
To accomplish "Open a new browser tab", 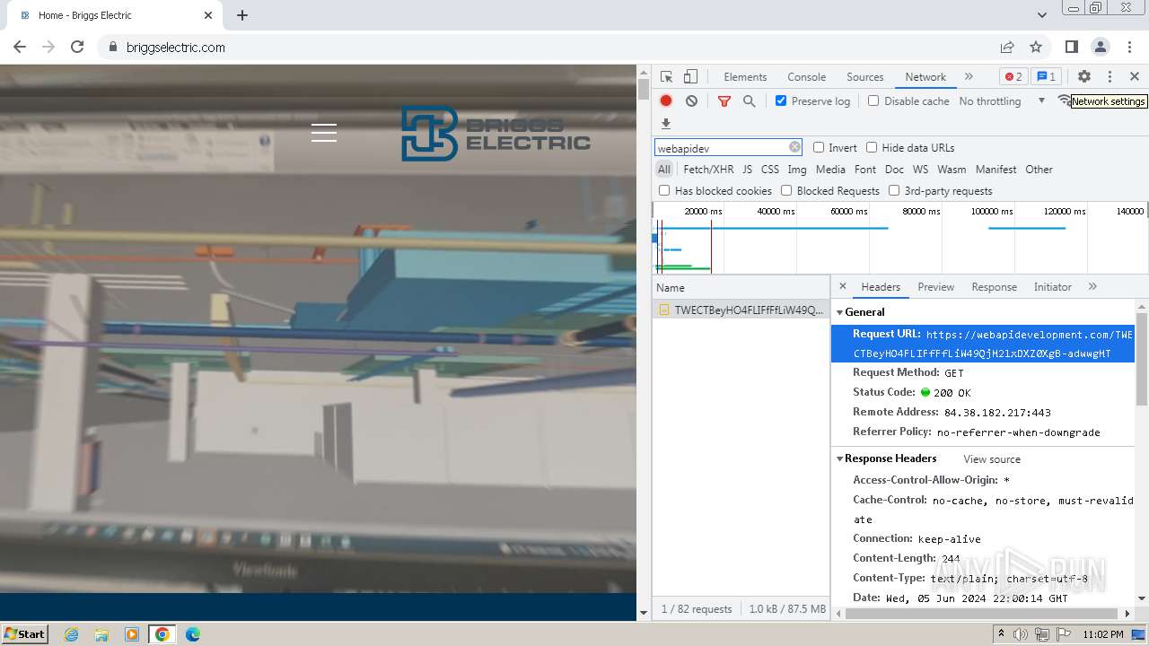I will [x=242, y=15].
